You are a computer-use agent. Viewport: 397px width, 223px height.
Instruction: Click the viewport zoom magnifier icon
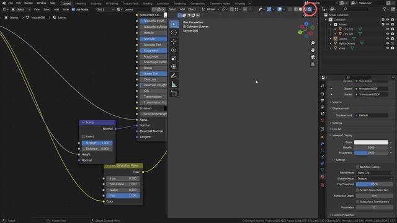click(313, 43)
